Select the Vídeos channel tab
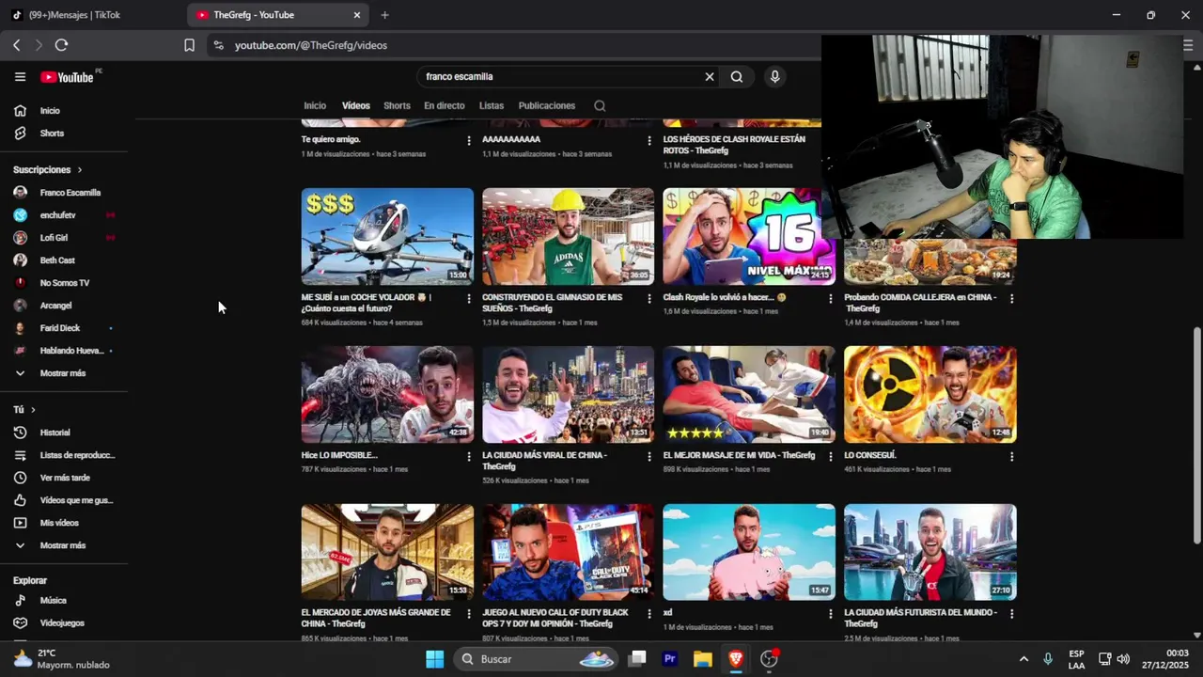The height and width of the screenshot is (677, 1203). pyautogui.click(x=356, y=106)
